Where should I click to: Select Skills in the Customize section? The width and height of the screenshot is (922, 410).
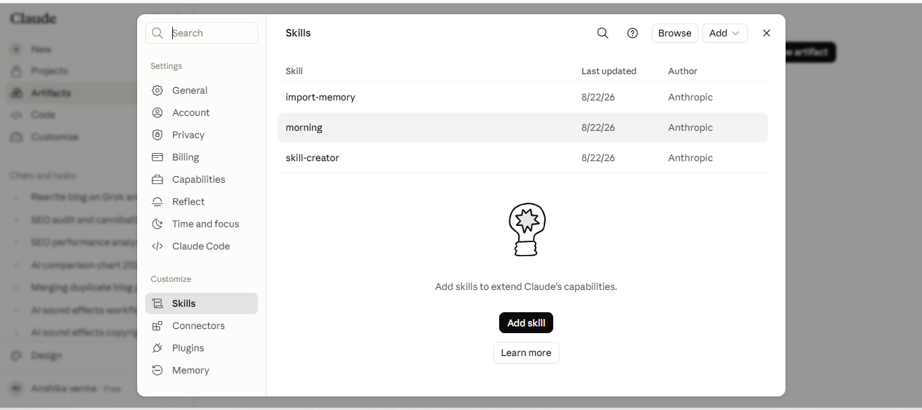point(201,303)
